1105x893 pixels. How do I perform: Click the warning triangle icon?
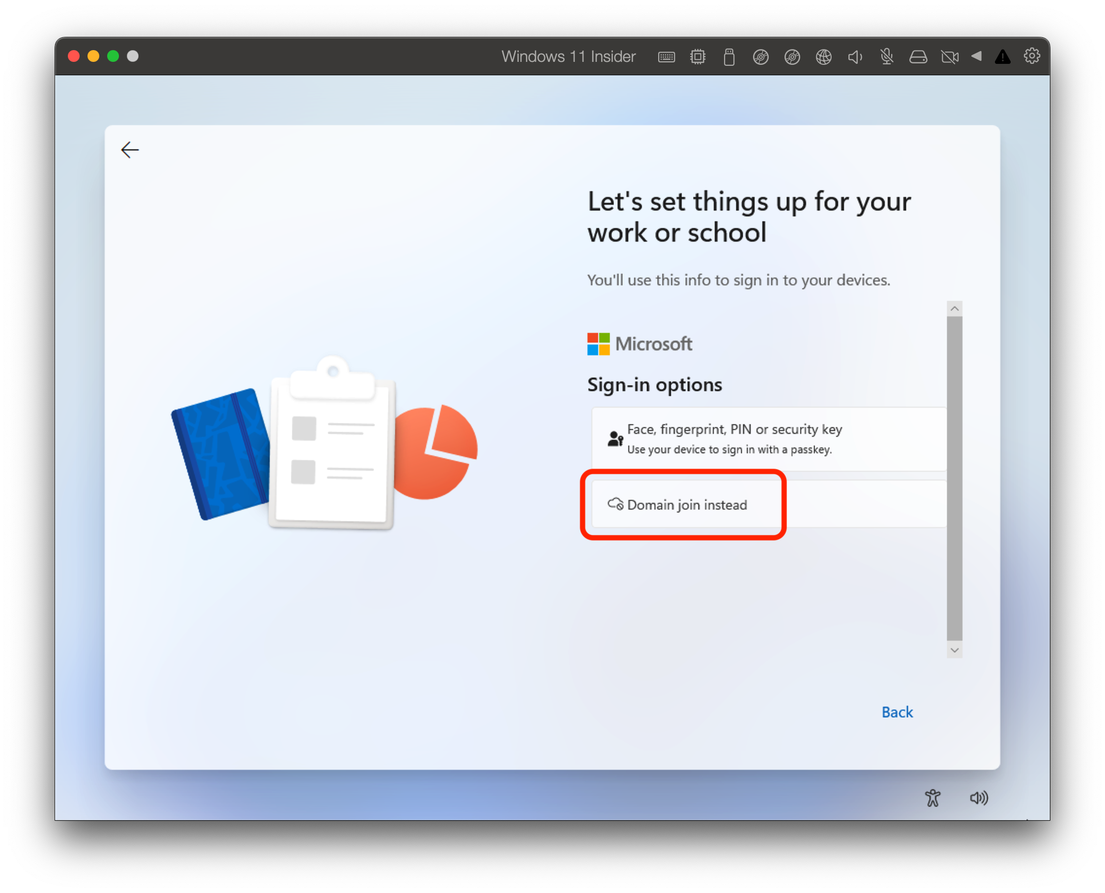[x=1002, y=56]
